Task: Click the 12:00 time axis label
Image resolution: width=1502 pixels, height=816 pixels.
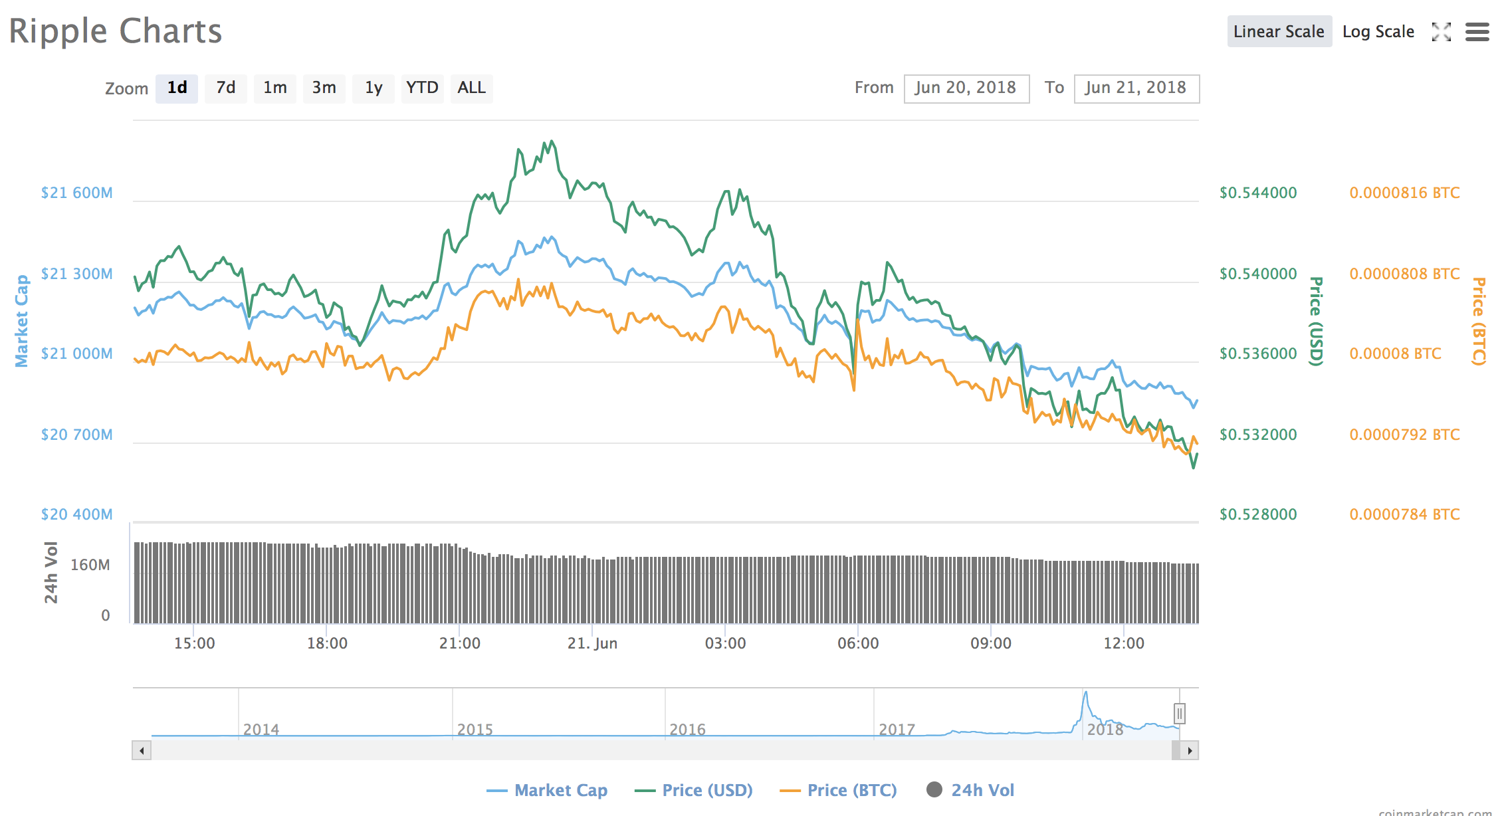Action: [x=1124, y=643]
